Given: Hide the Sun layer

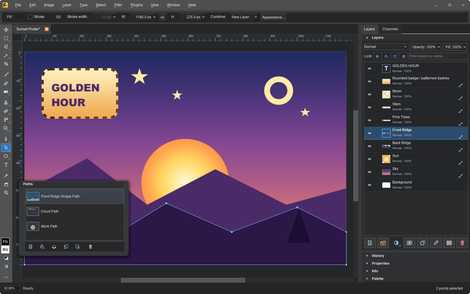Looking at the screenshot, I should point(370,159).
